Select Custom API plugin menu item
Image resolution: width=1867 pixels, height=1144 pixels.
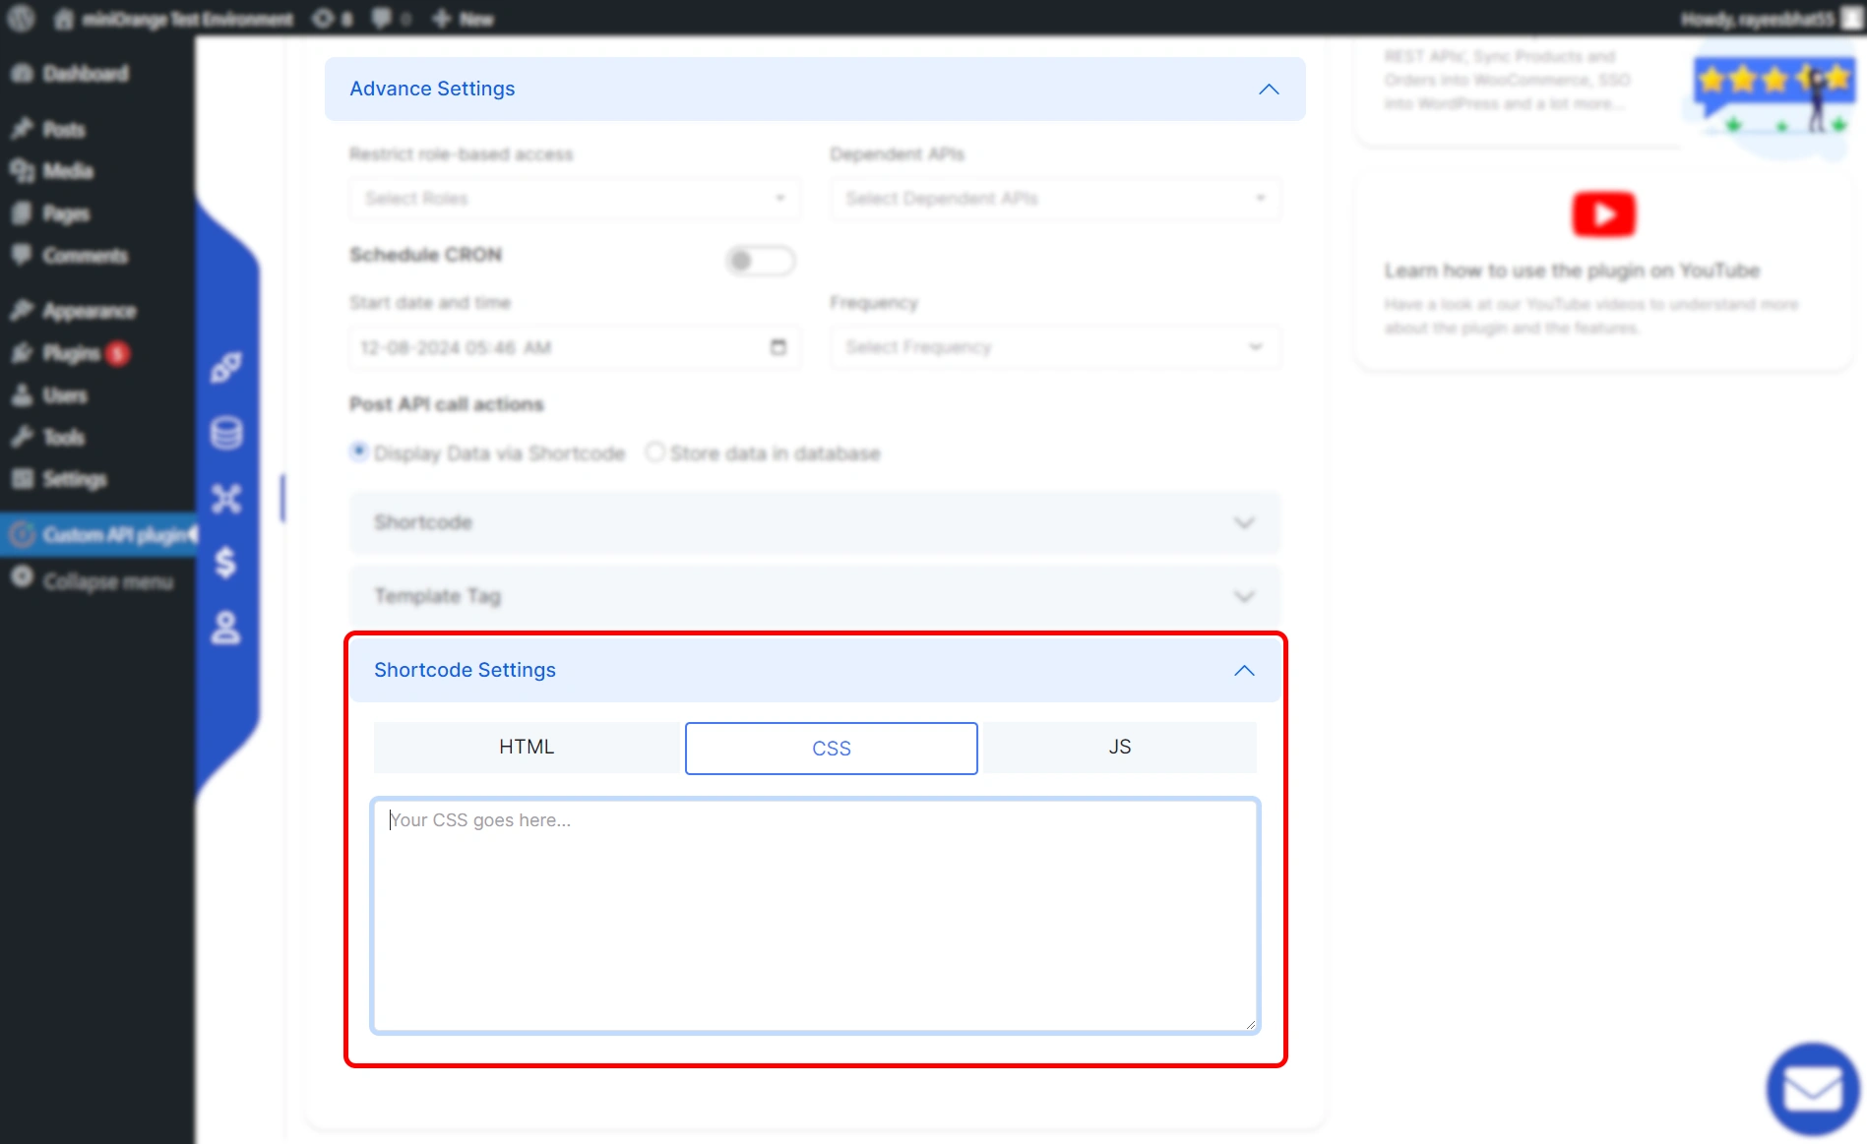coord(96,535)
